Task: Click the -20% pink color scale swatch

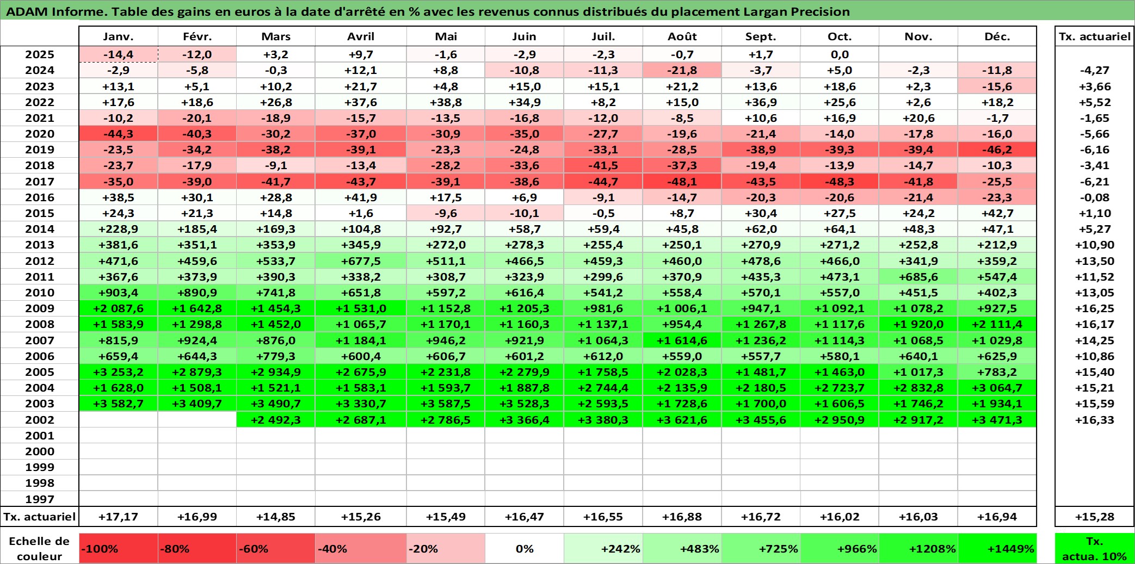Action: click(446, 548)
